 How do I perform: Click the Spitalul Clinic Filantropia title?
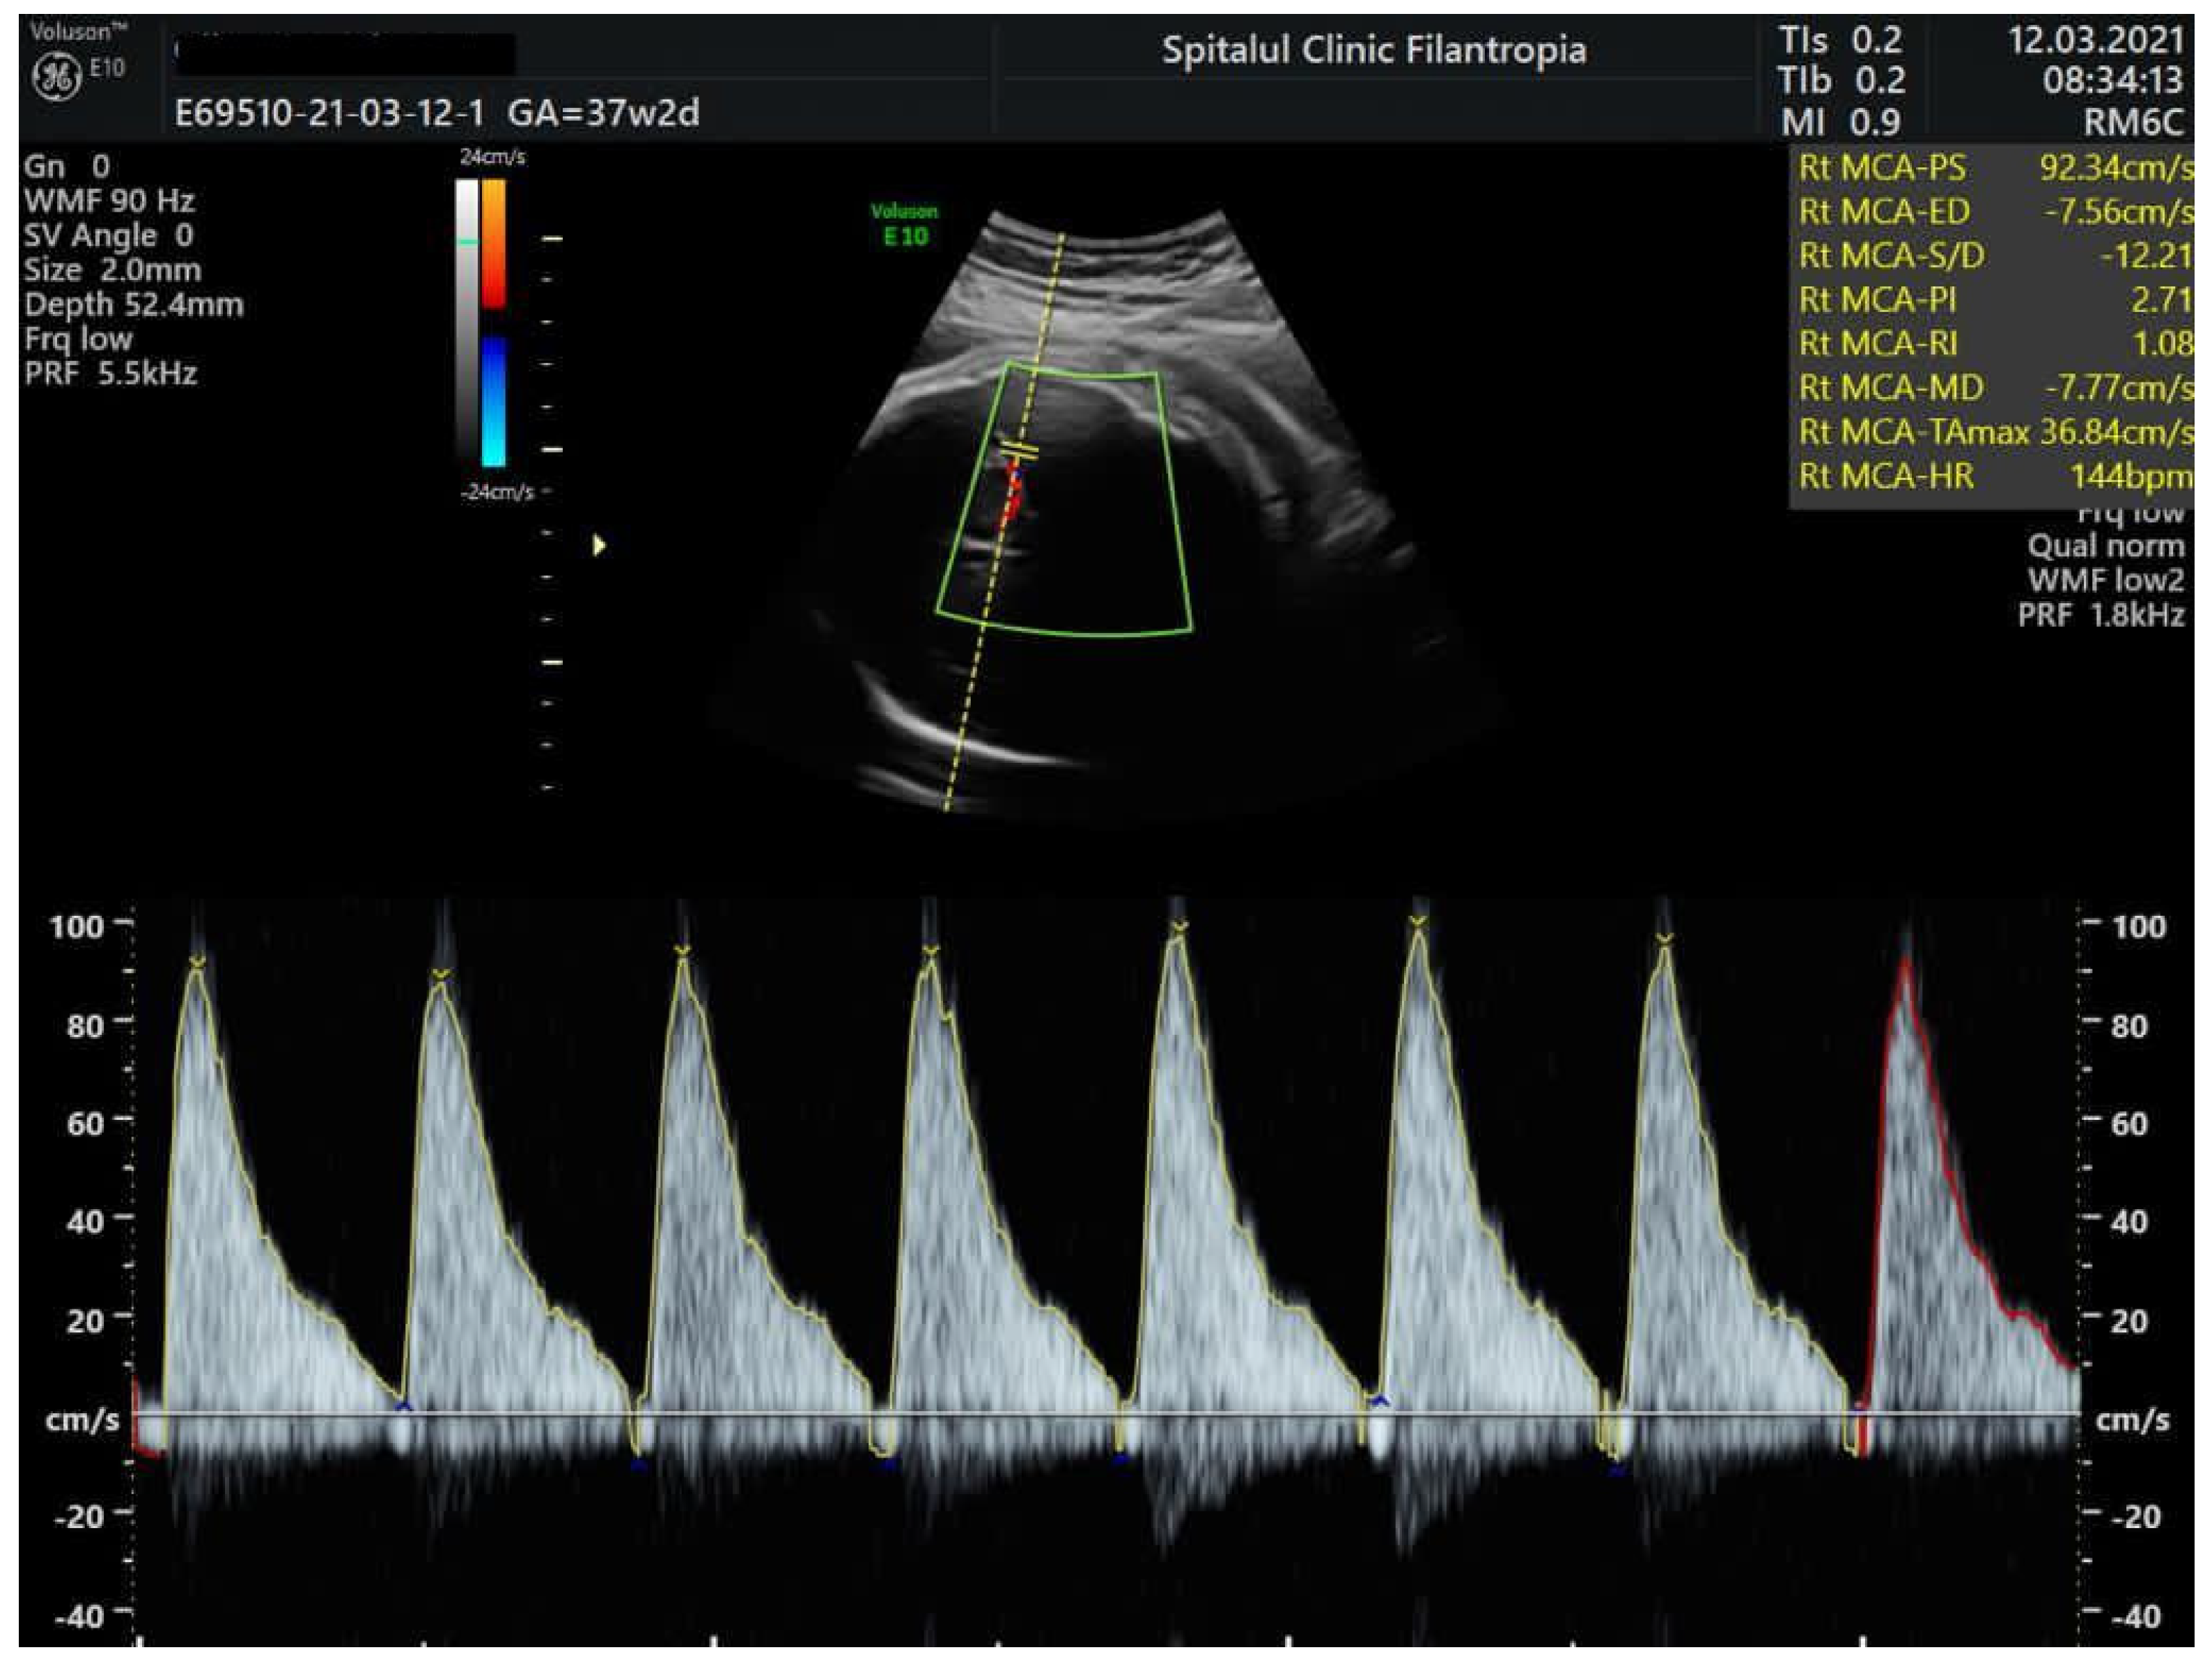tap(1374, 50)
